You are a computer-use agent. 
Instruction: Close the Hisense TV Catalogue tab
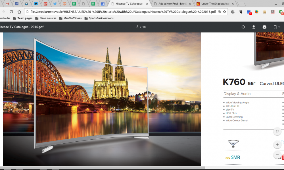pyautogui.click(x=147, y=4)
